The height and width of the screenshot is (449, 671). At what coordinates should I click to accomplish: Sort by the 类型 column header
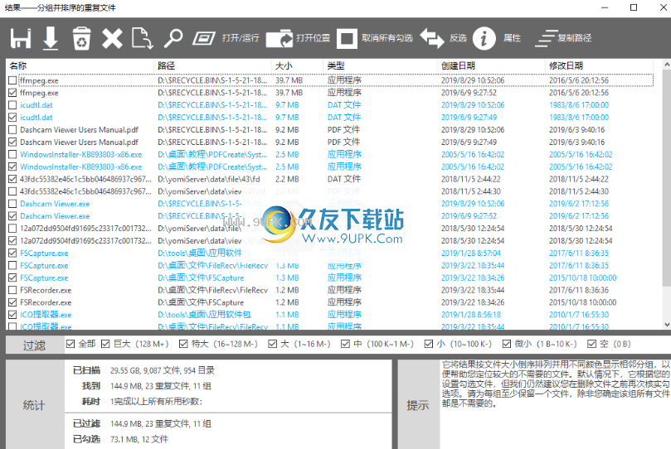coord(380,65)
